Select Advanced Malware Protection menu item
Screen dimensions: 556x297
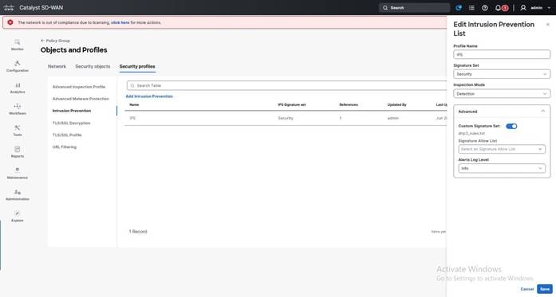[x=81, y=99]
